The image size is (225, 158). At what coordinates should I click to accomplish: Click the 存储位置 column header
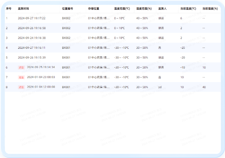(94, 9)
